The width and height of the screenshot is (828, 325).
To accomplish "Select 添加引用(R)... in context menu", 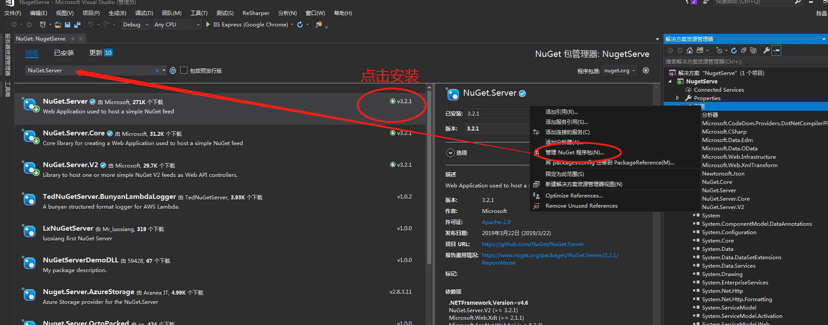I will pos(562,112).
